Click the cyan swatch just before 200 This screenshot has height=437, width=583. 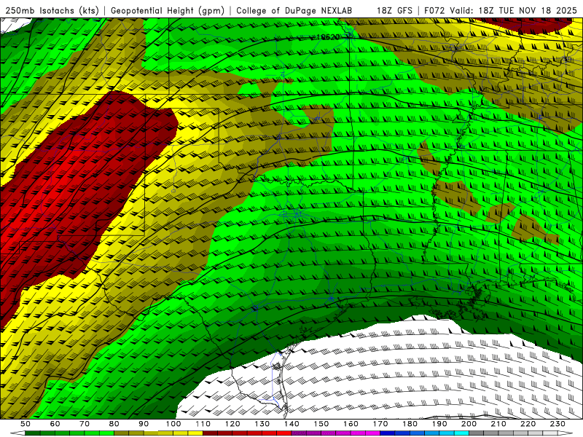click(461, 433)
